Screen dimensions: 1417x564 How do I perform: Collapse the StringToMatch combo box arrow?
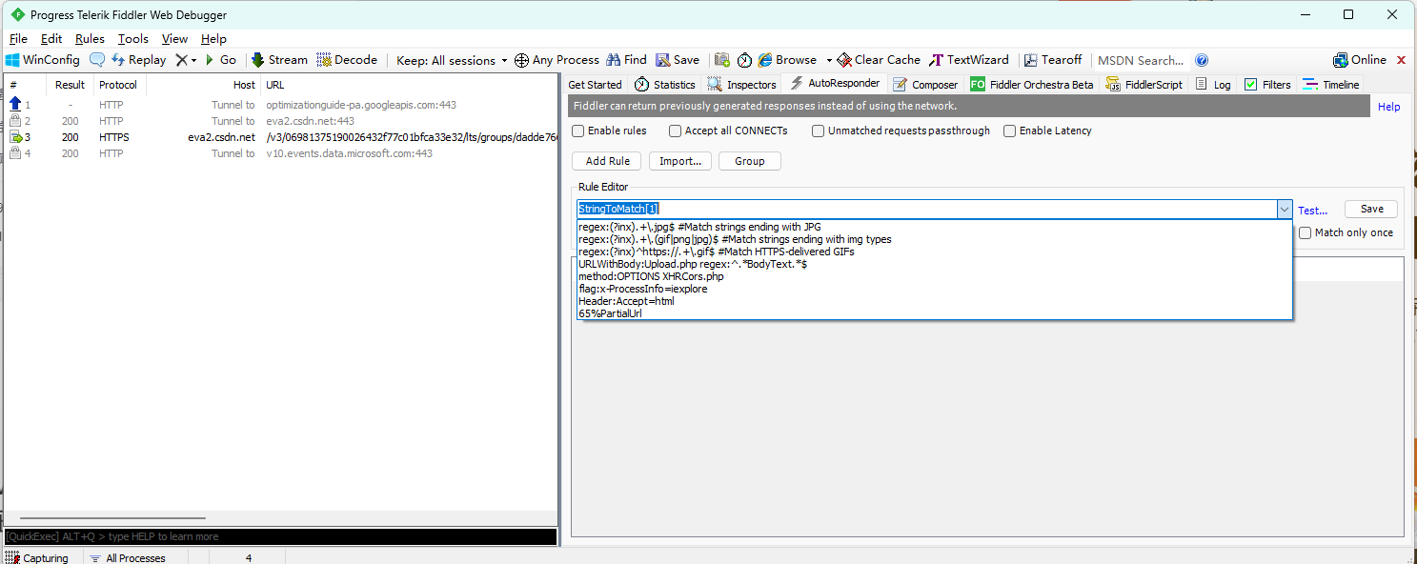point(1284,209)
